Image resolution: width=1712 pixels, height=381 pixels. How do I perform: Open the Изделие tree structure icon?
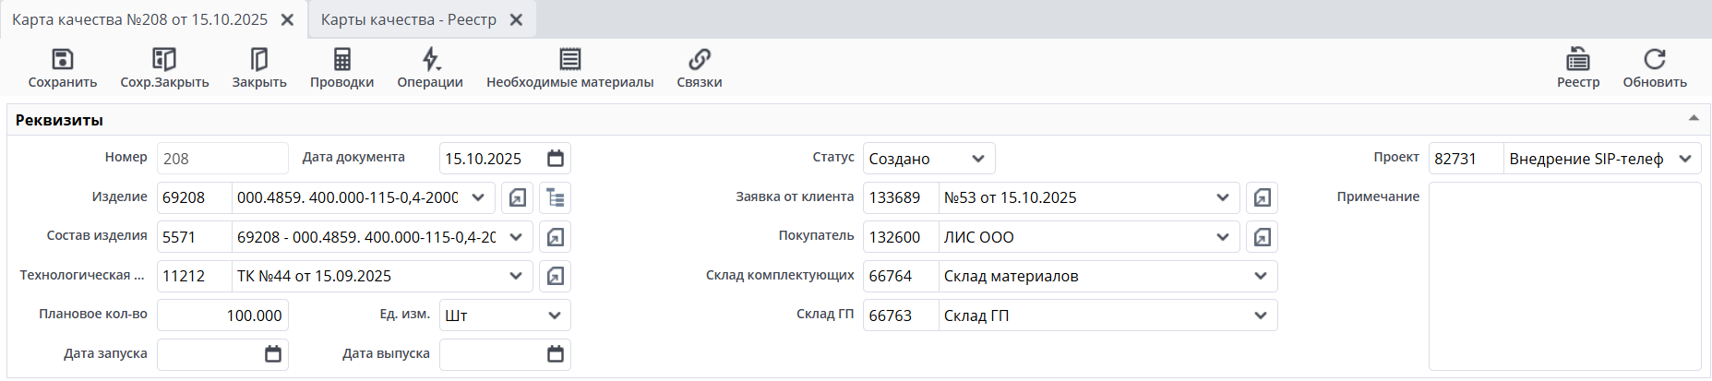(556, 197)
